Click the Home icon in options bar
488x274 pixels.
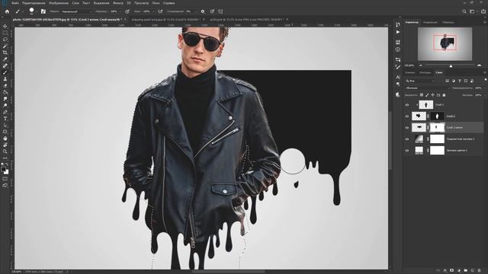pyautogui.click(x=7, y=11)
